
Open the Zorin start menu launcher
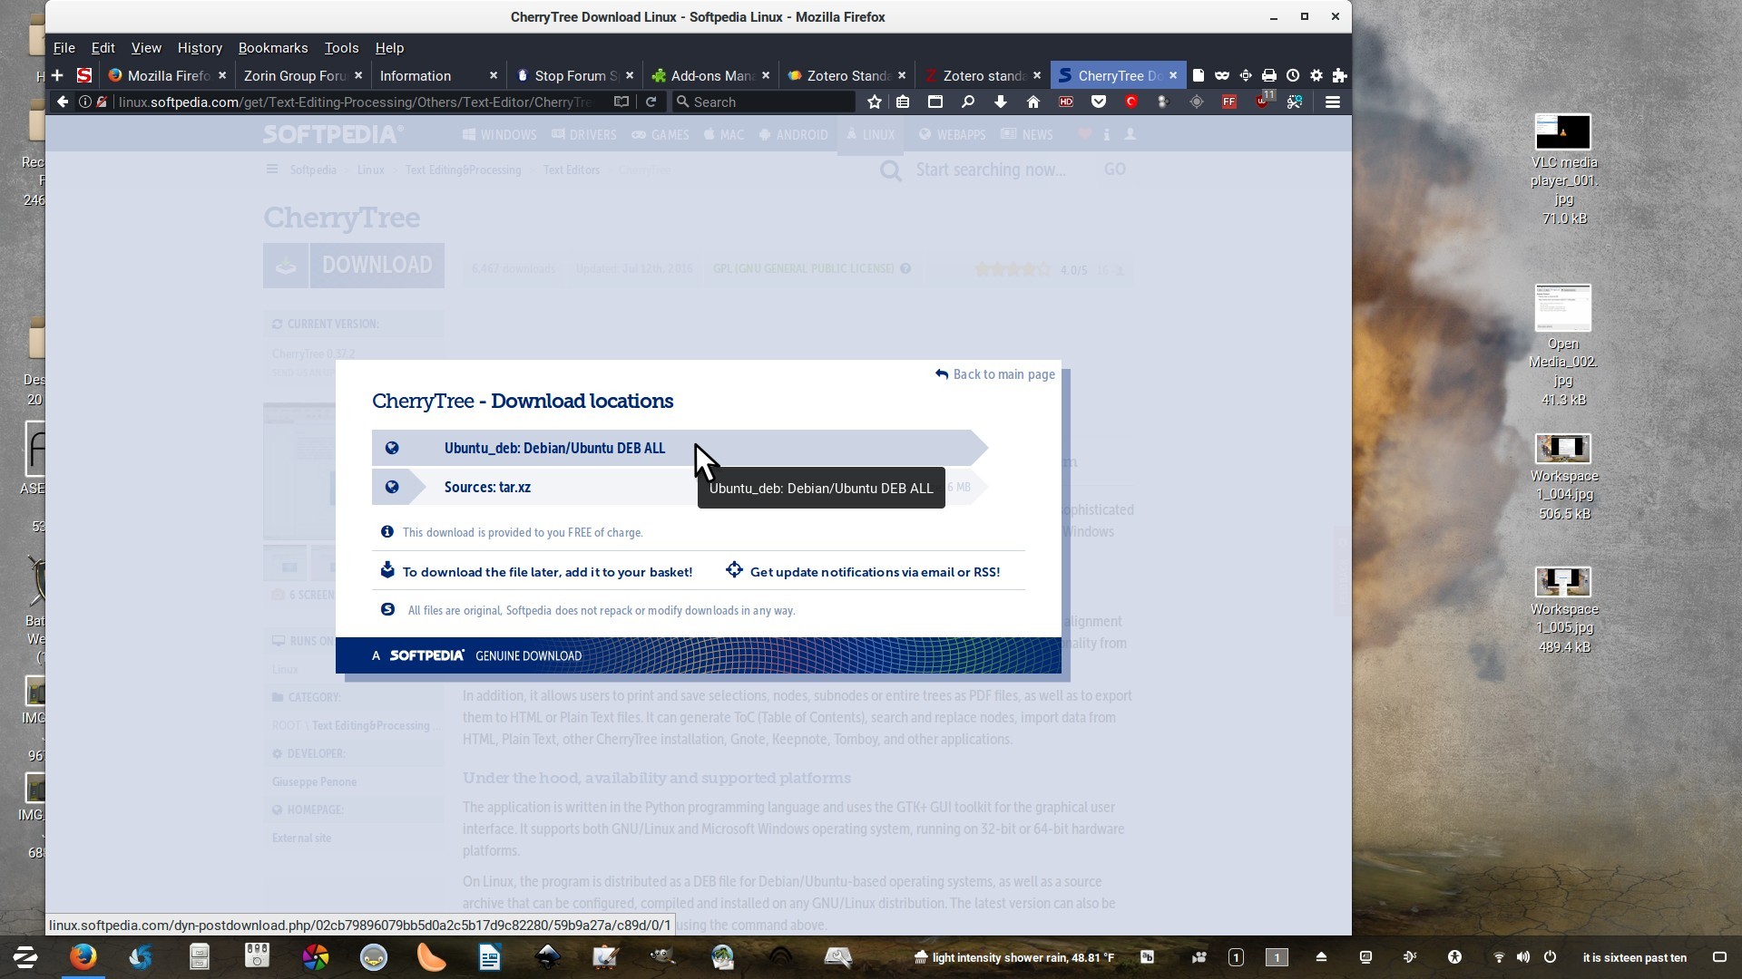click(25, 957)
